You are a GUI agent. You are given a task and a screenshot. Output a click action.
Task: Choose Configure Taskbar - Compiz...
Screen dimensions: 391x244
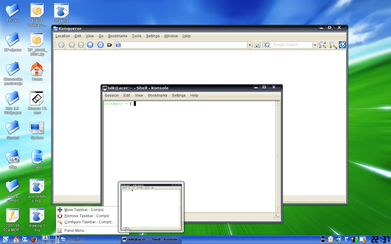coord(87,222)
